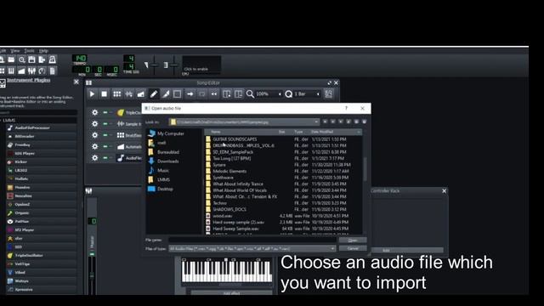Click Add automation track icon in Song Editor
The image size is (544, 306).
(140, 94)
